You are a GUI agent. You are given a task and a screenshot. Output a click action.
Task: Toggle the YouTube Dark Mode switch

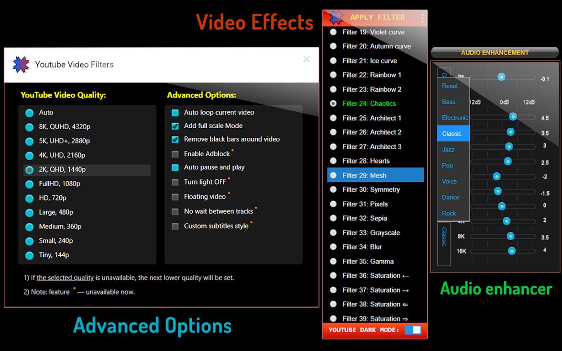413,330
